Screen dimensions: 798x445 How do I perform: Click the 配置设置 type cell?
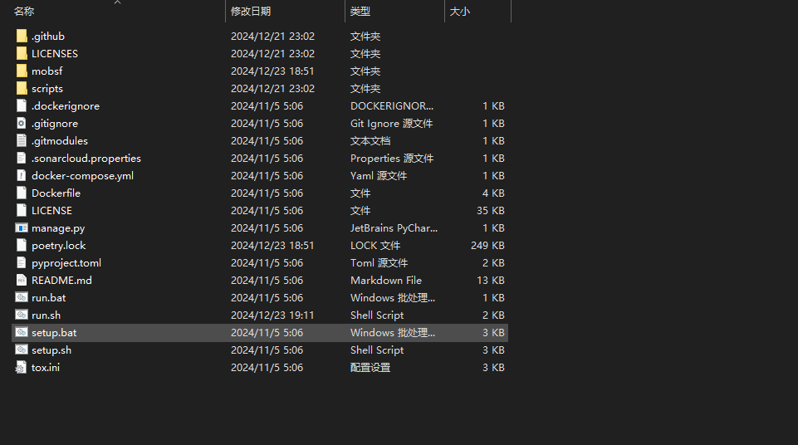click(370, 367)
